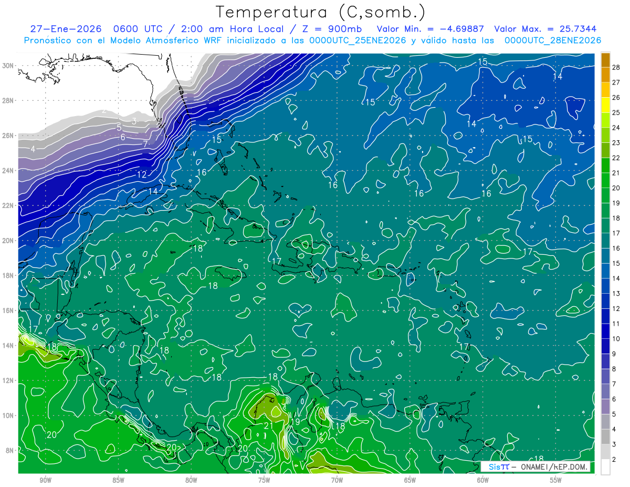The image size is (630, 487).
Task: Select the date text "27-Ene-2026"
Action: [x=66, y=29]
